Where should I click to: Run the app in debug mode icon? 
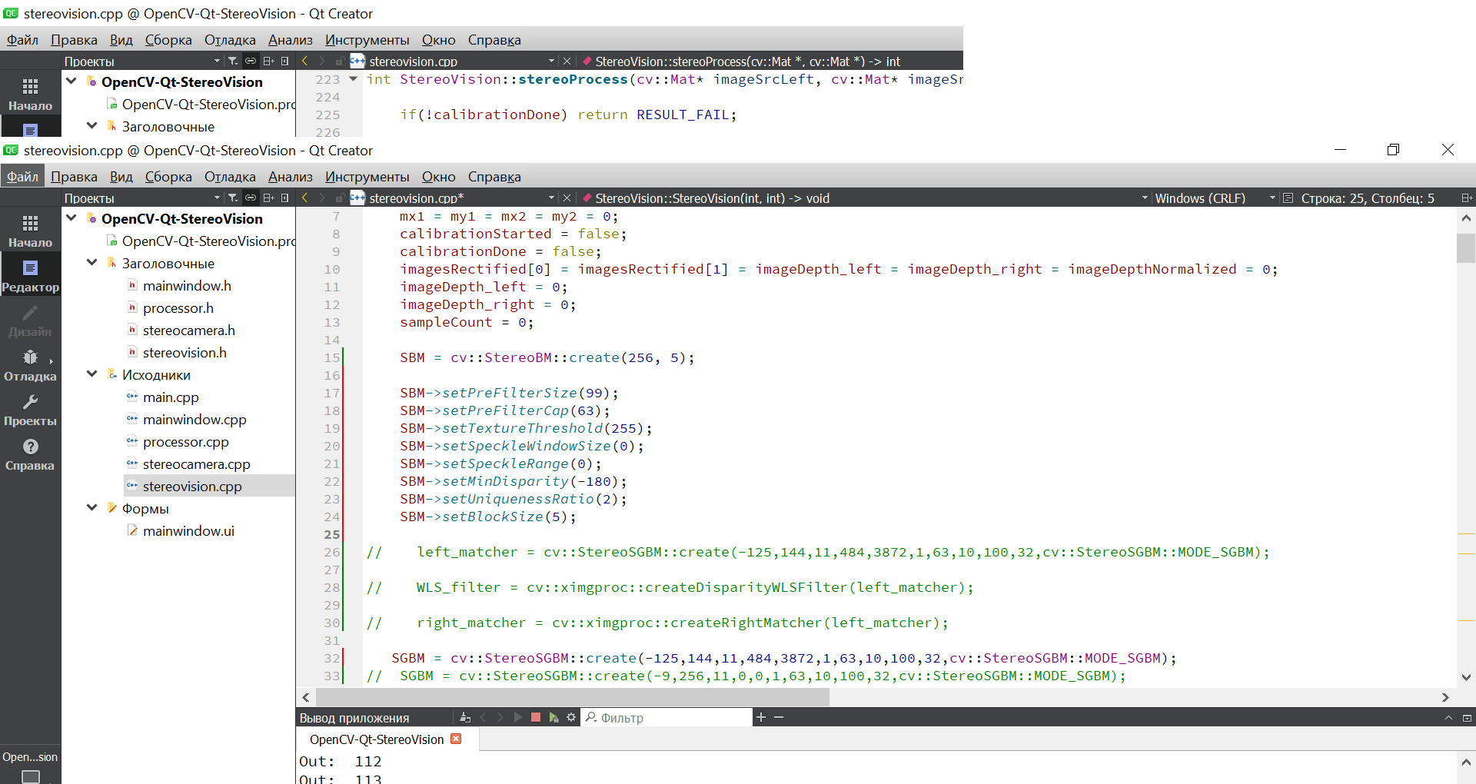point(554,717)
